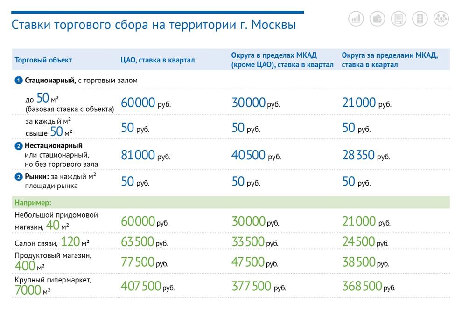
Task: Click the numbered badge beside Нестационарный
Action: click(19, 146)
